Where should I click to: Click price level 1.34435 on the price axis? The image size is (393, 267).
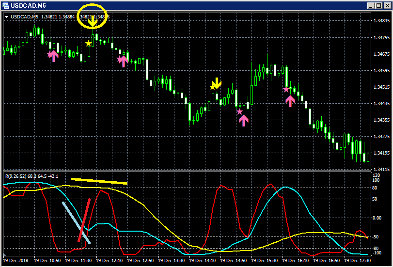tap(381, 104)
